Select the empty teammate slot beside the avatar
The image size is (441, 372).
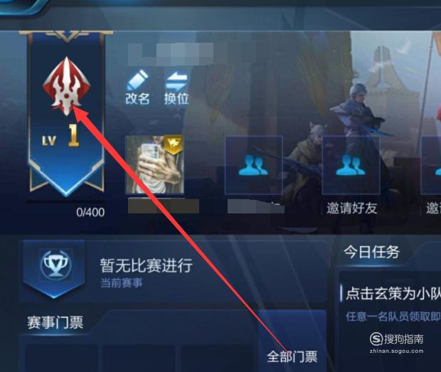(254, 165)
